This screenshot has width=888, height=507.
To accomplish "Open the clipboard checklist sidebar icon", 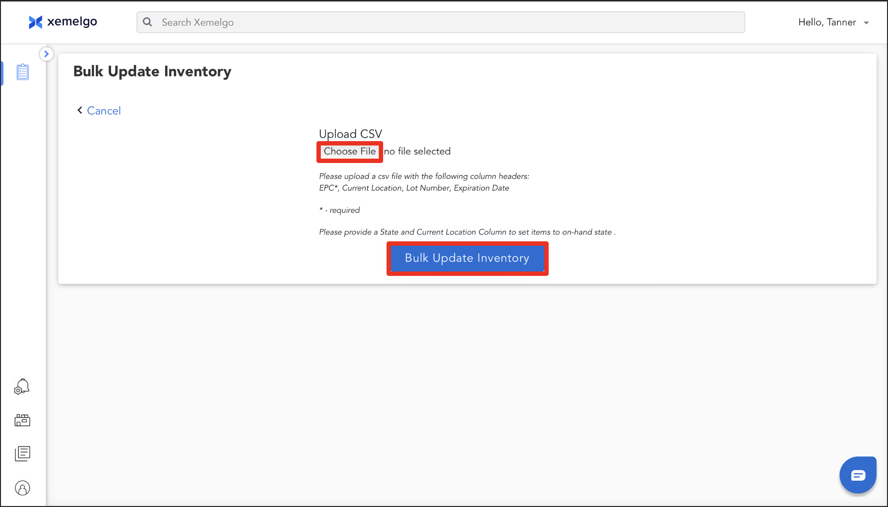I will 23,72.
